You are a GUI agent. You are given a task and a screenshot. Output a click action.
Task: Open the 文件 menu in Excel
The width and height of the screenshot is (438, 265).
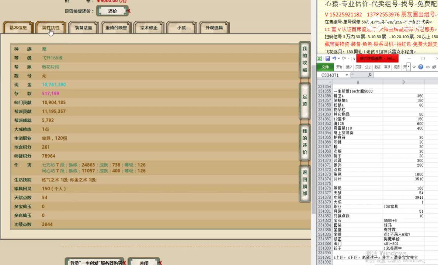(325, 67)
